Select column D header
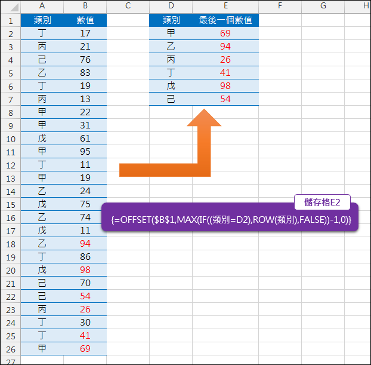This screenshot has height=365, width=371. (x=171, y=7)
